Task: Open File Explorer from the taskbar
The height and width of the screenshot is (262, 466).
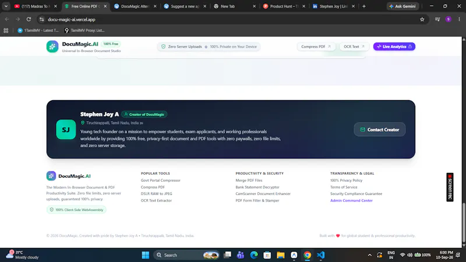Action: coord(281,255)
